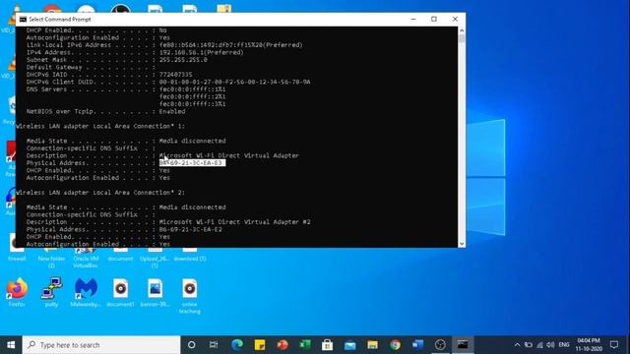Screen dimensions: 630x354
Task: Minimize the Command Prompt window
Action: coord(413,20)
